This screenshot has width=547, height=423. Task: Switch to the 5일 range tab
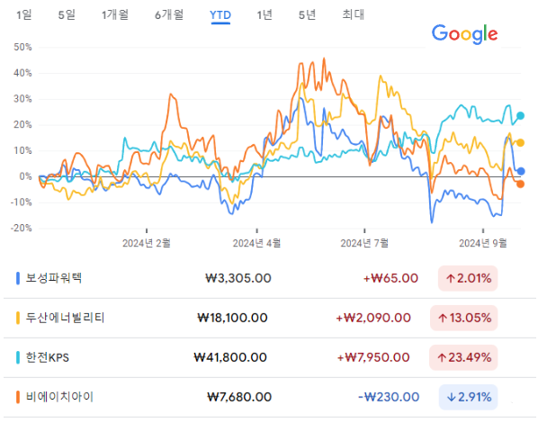point(67,14)
